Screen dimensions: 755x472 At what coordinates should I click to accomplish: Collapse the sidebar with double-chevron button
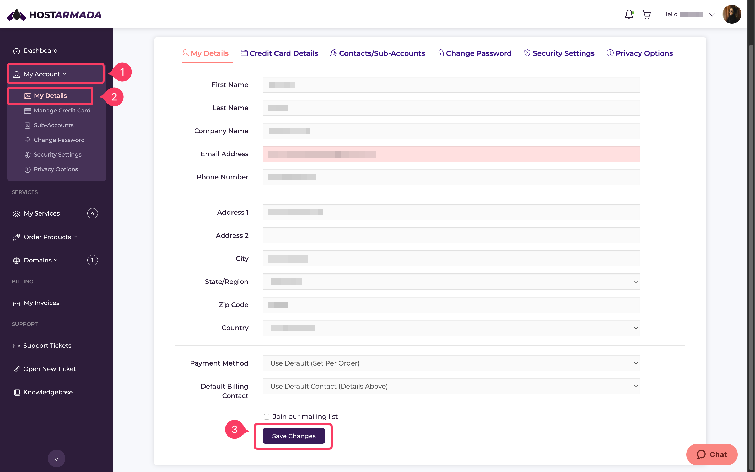(56, 459)
